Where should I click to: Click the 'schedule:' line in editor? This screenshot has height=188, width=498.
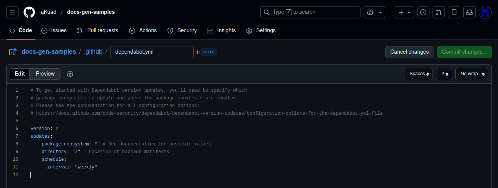point(54,159)
